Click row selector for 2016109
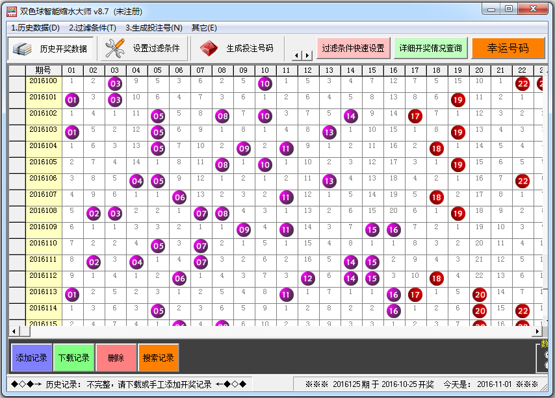 [x=17, y=230]
